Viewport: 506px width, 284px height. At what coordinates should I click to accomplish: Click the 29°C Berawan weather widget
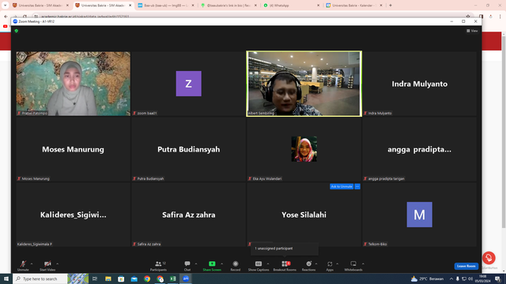pyautogui.click(x=427, y=278)
